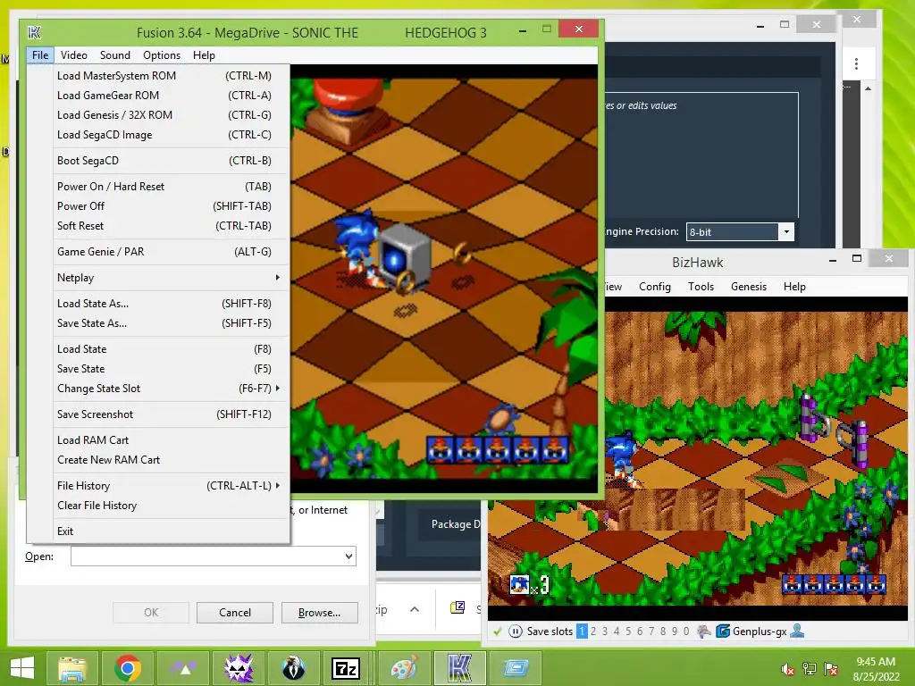Select BizHawk save slot 3
The height and width of the screenshot is (686, 915).
tap(605, 632)
